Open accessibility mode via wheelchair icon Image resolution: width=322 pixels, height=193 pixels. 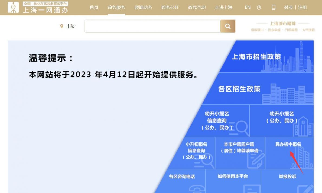coord(259,8)
